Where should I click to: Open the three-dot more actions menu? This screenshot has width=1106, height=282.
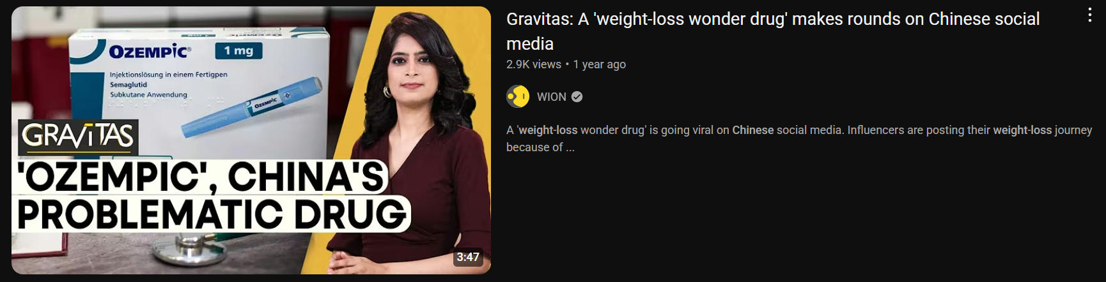point(1090,16)
